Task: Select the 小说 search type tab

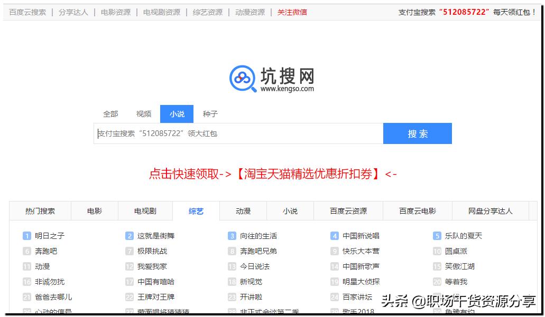Action: (x=176, y=114)
